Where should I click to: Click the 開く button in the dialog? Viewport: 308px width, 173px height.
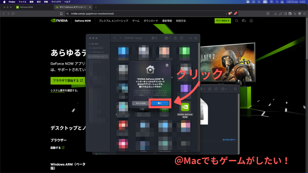pos(160,103)
